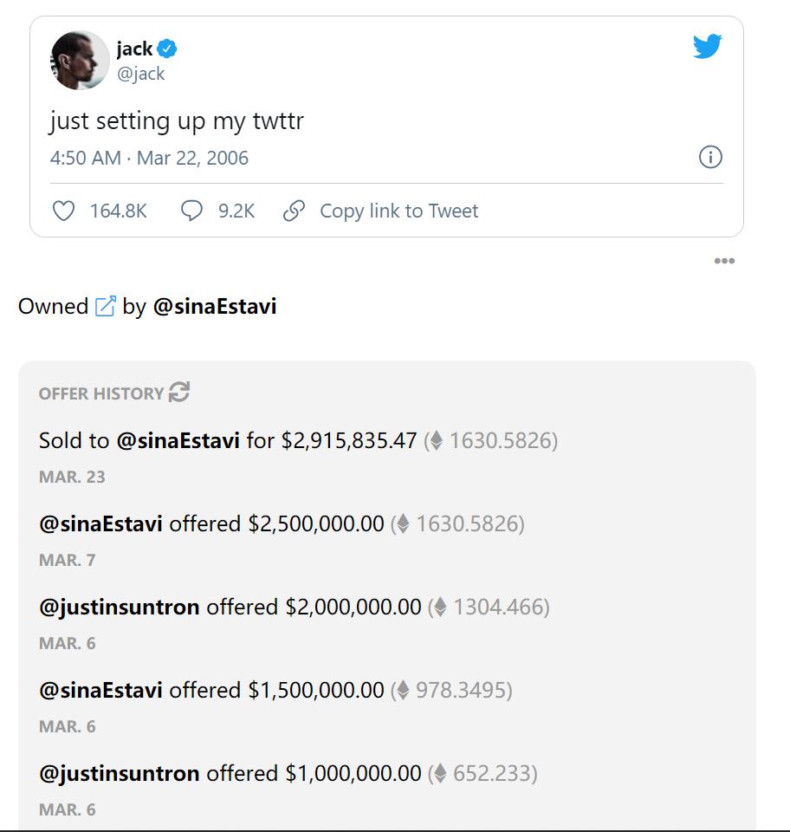Open owner @sinaEstavi profile link
This screenshot has height=832, width=790.
click(x=214, y=307)
